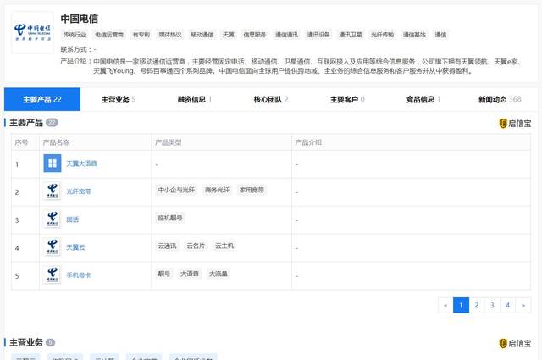The height and width of the screenshot is (360, 542).
Task: Switch to the 主营业务 tab
Action: [119, 100]
